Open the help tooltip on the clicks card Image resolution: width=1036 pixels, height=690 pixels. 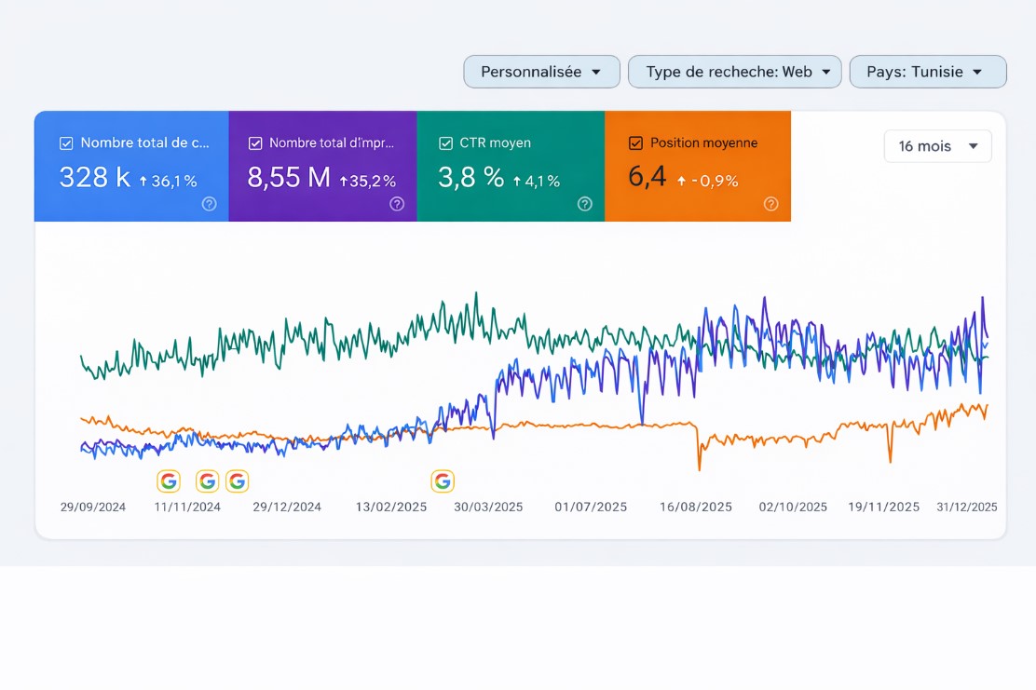[209, 204]
